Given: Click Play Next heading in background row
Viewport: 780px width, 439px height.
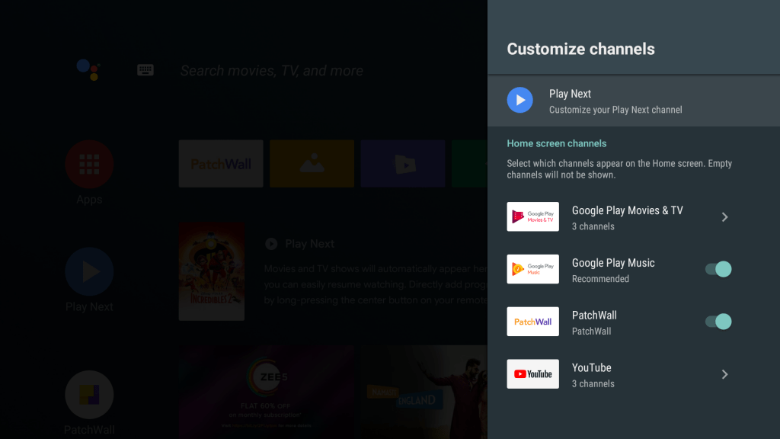Looking at the screenshot, I should [x=309, y=244].
